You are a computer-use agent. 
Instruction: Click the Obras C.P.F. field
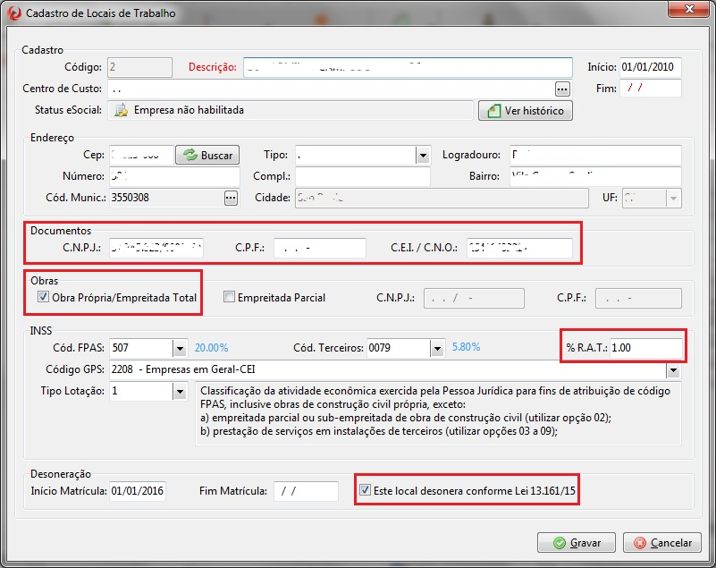638,298
